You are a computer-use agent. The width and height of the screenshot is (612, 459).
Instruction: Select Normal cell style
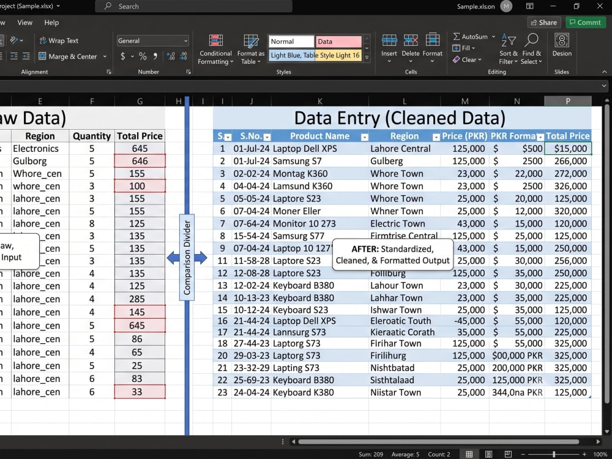(291, 42)
